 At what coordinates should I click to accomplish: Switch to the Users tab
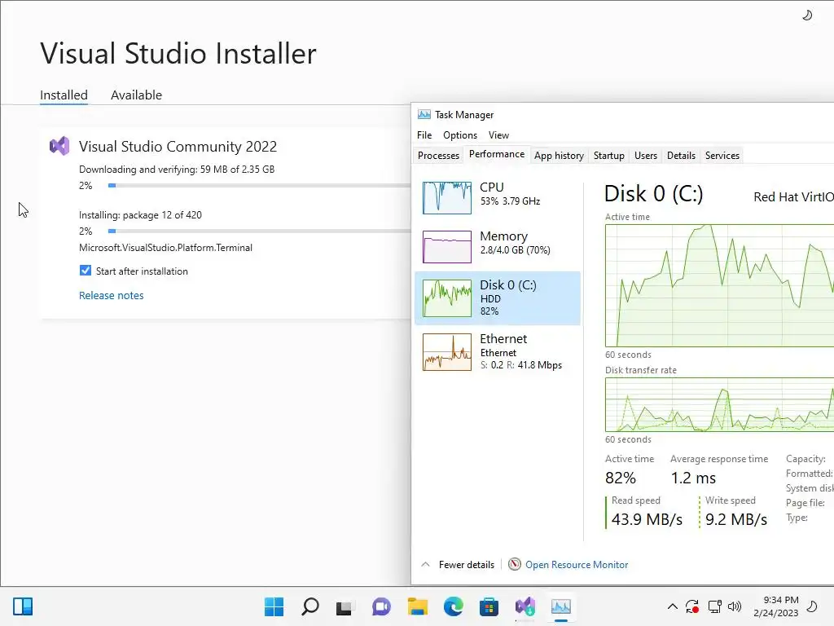click(646, 156)
